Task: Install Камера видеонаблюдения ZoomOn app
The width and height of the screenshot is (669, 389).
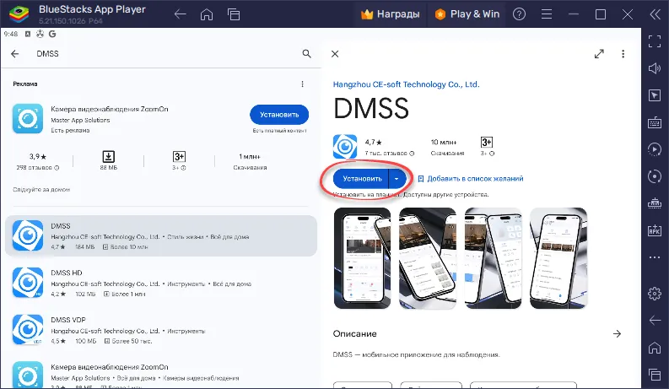Action: click(x=279, y=115)
